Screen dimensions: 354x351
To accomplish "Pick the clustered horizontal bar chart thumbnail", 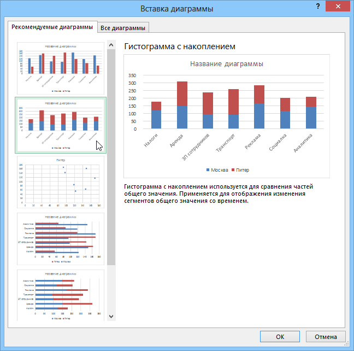I will [61, 239].
